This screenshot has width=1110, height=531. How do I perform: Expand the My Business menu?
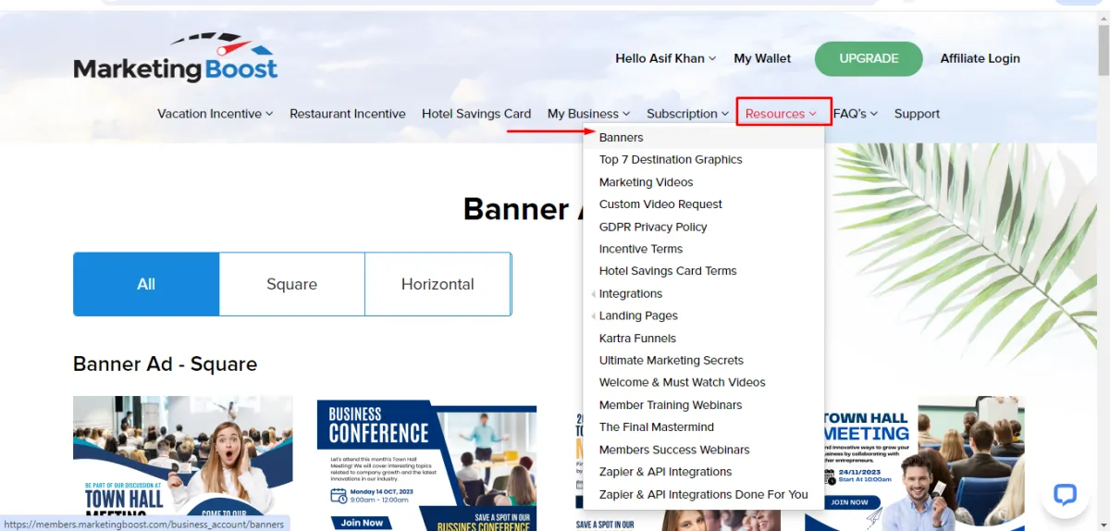click(x=588, y=114)
